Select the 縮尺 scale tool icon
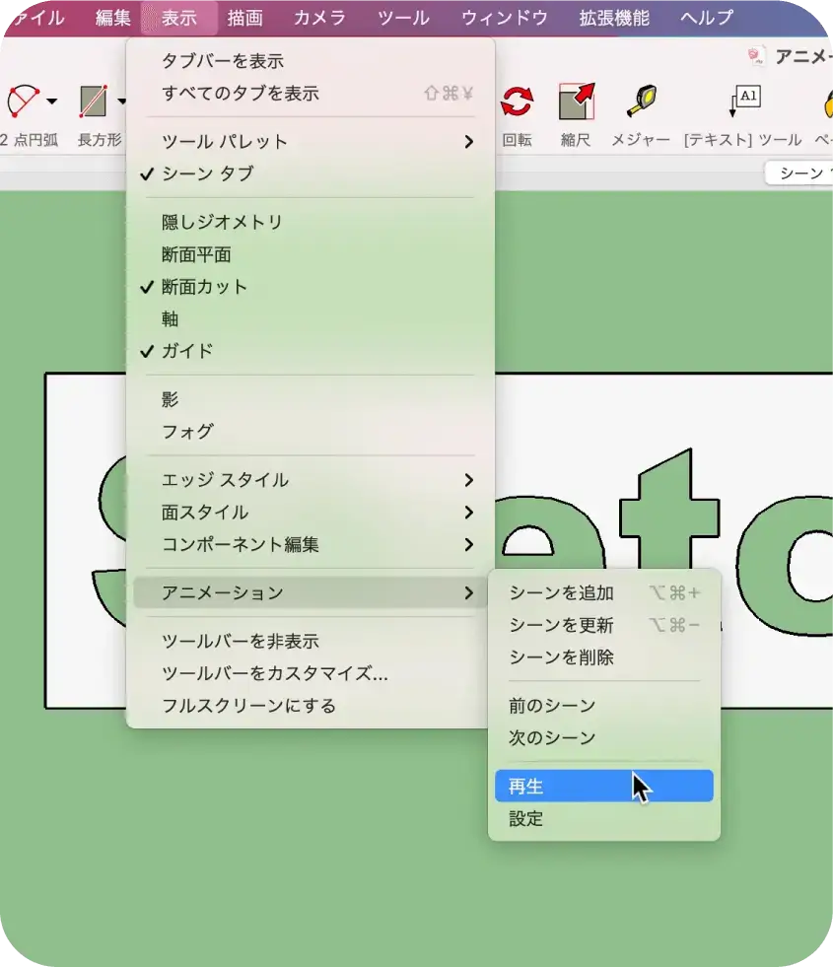This screenshot has width=833, height=967. pyautogui.click(x=576, y=101)
